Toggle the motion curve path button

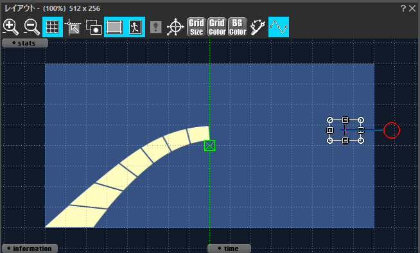click(x=279, y=27)
